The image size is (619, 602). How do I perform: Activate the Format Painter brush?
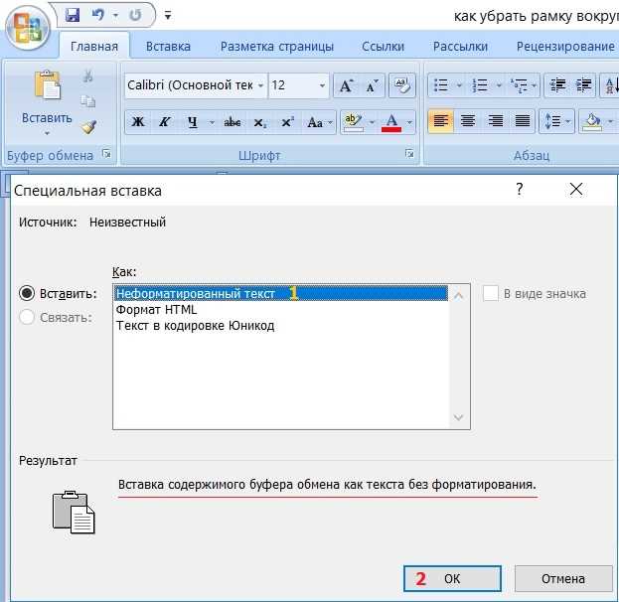click(x=88, y=127)
